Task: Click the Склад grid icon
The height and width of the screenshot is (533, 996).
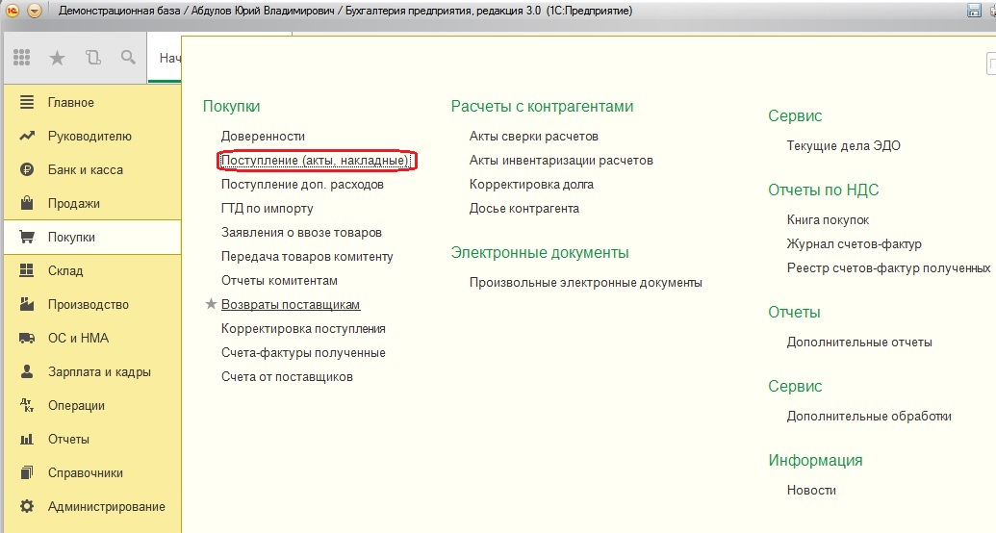Action: tap(27, 270)
